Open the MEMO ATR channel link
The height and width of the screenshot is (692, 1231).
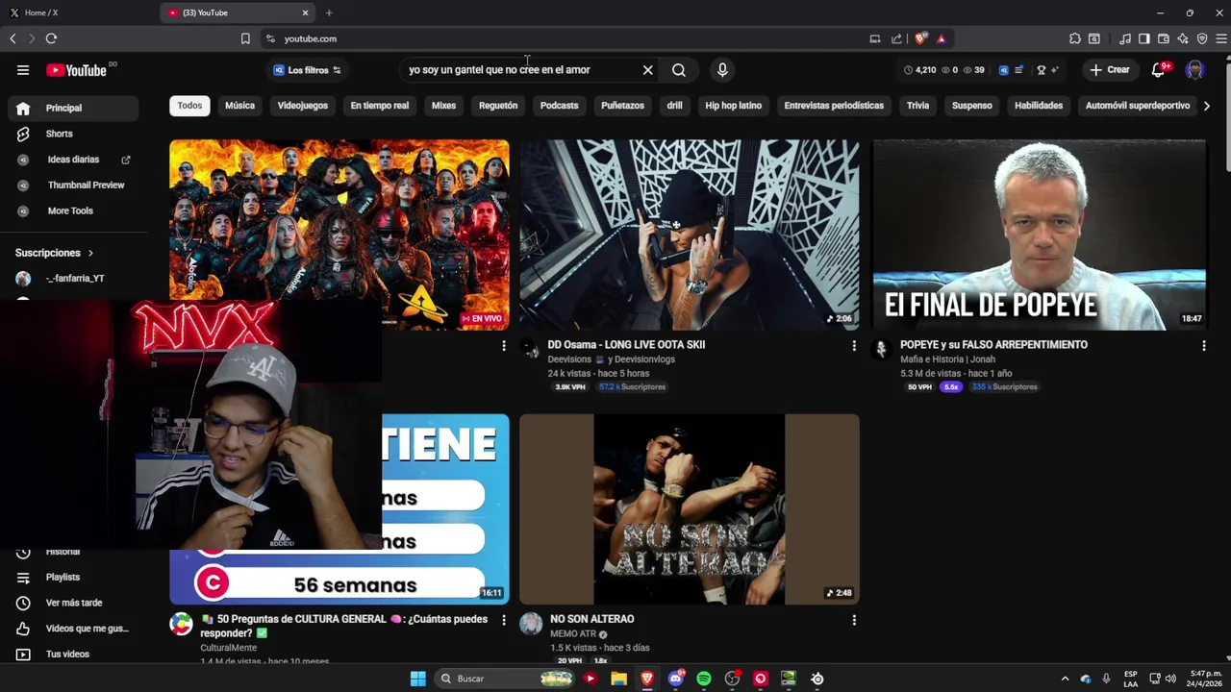coord(573,634)
